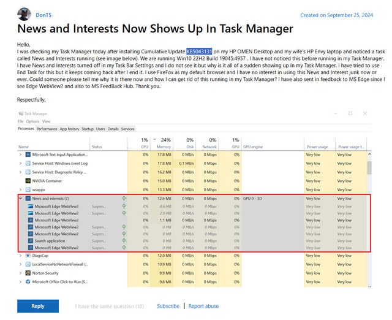Click the Subscribe link

[168, 306]
